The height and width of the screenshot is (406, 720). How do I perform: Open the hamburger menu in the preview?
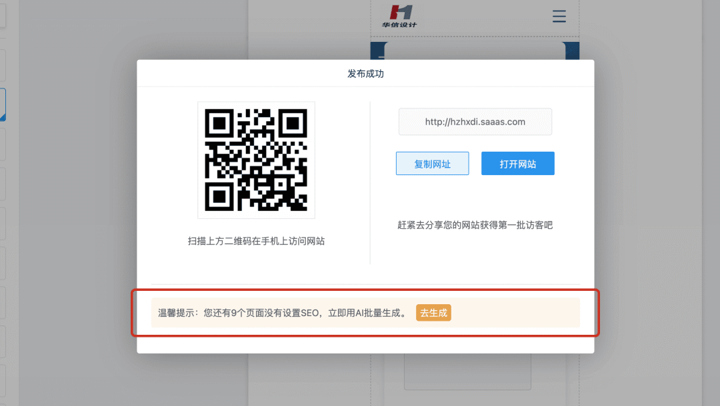tap(559, 16)
